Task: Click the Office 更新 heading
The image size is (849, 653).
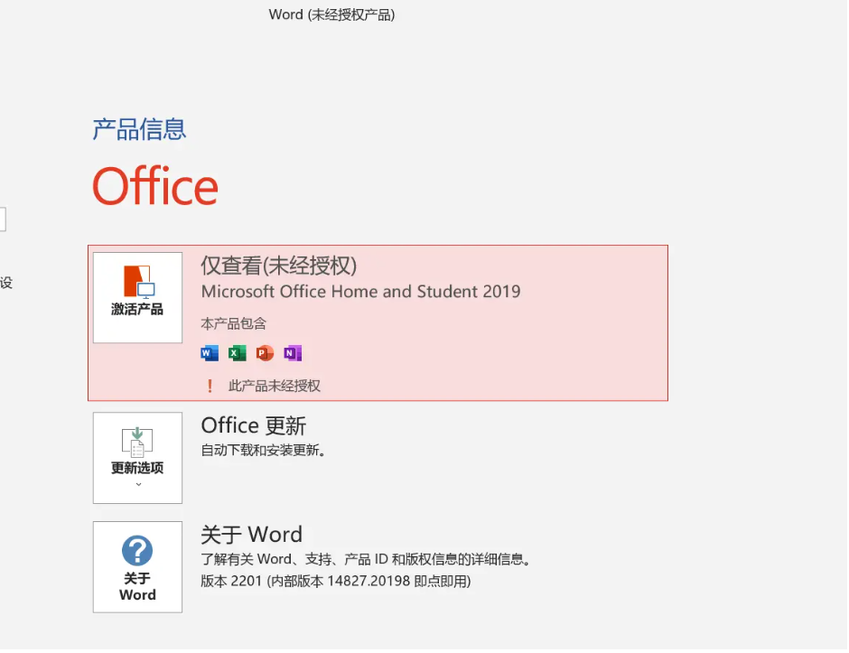Action: tap(254, 425)
